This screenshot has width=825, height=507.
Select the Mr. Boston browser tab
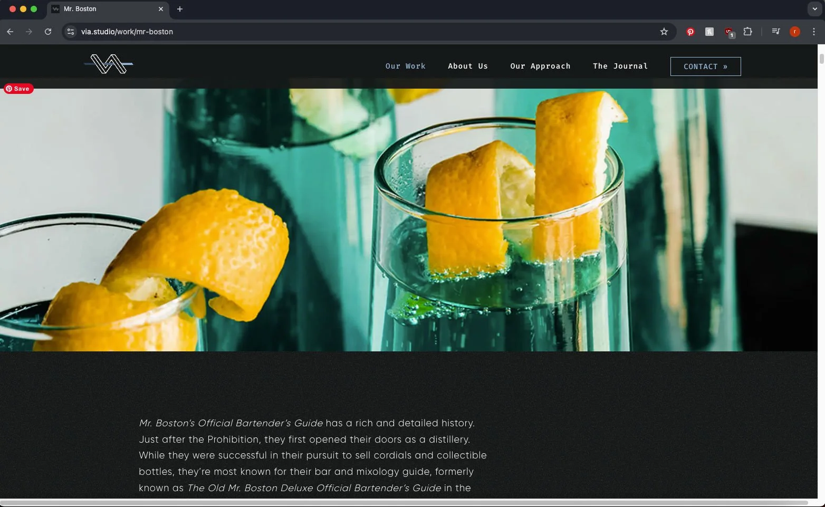(108, 9)
